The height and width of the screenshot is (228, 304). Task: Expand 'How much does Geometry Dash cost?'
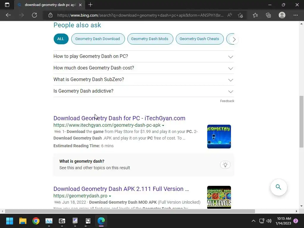point(144,68)
